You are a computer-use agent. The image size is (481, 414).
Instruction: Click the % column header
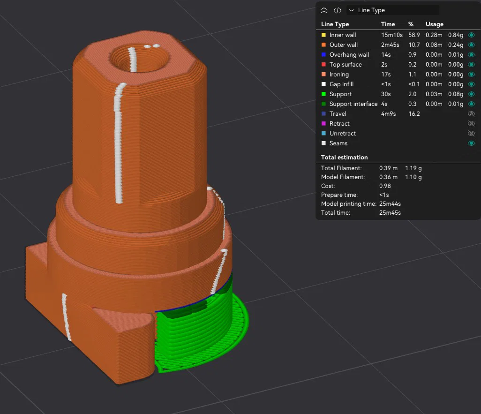[411, 24]
